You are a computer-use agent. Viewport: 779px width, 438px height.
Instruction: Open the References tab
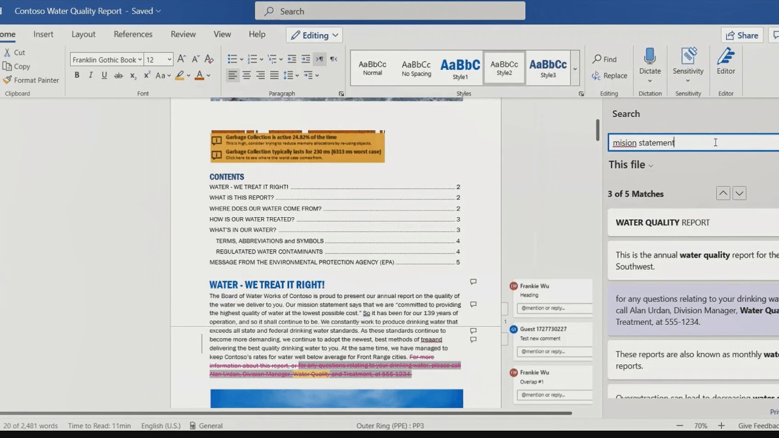pyautogui.click(x=133, y=34)
